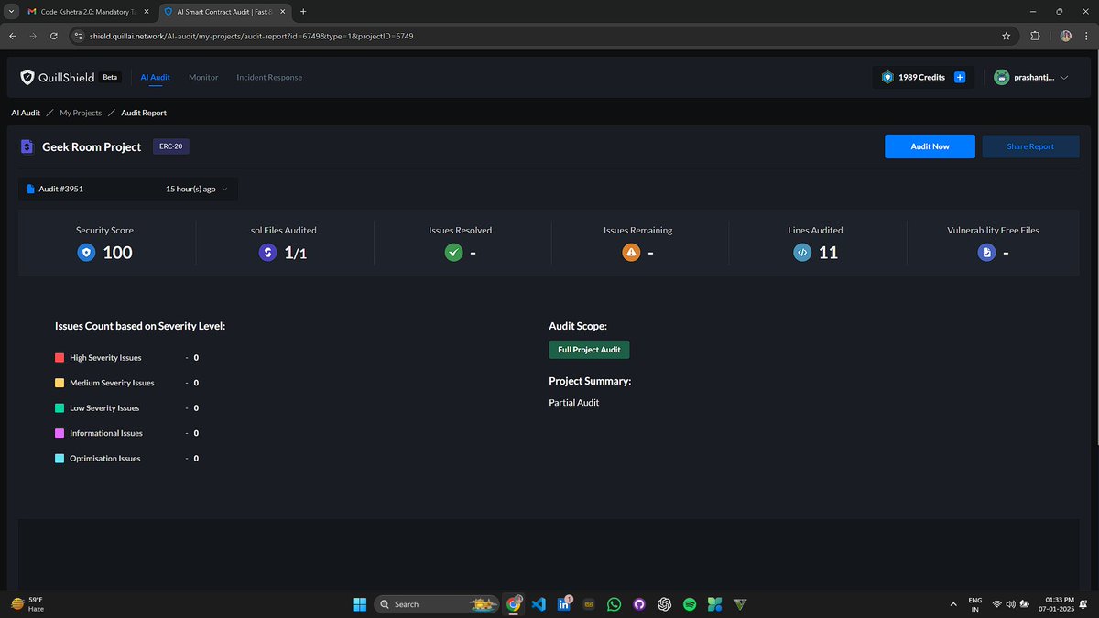This screenshot has width=1099, height=618.
Task: Click the green Low Severity swatch
Action: tap(60, 407)
